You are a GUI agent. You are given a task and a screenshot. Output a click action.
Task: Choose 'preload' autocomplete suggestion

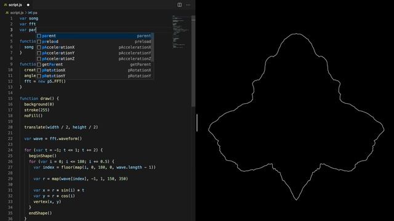pyautogui.click(x=95, y=42)
